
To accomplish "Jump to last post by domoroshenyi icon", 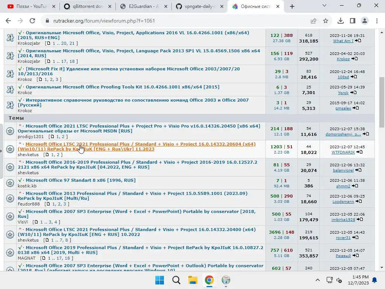I will pyautogui.click(x=366, y=134).
